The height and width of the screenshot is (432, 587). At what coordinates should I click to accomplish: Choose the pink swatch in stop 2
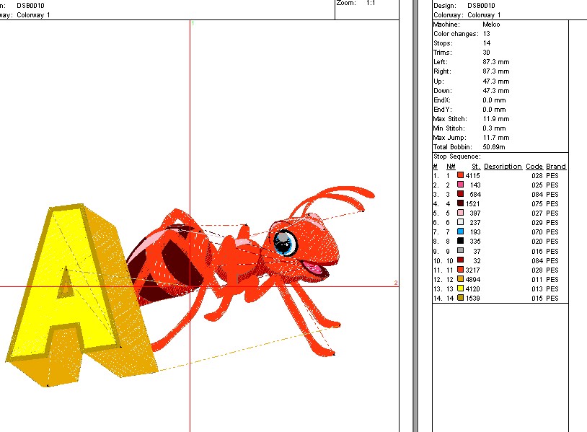[x=460, y=185]
